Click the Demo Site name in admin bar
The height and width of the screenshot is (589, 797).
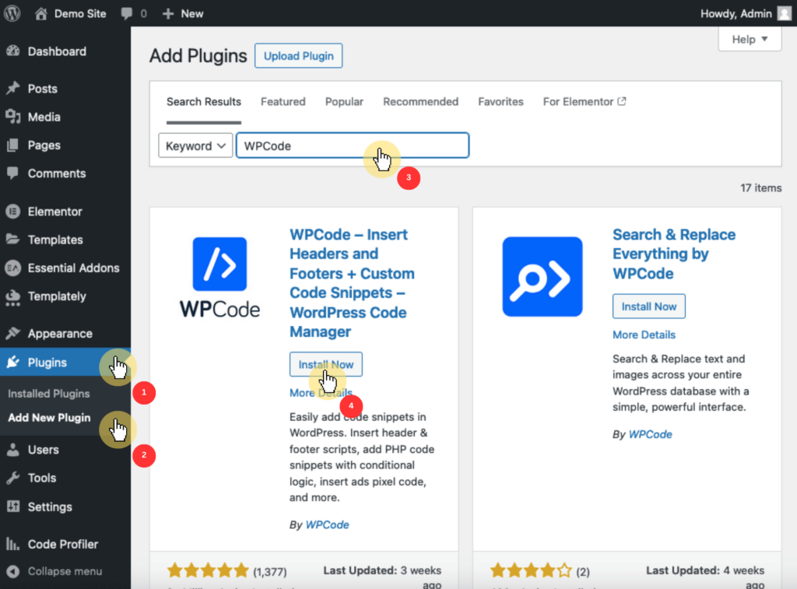click(x=80, y=14)
